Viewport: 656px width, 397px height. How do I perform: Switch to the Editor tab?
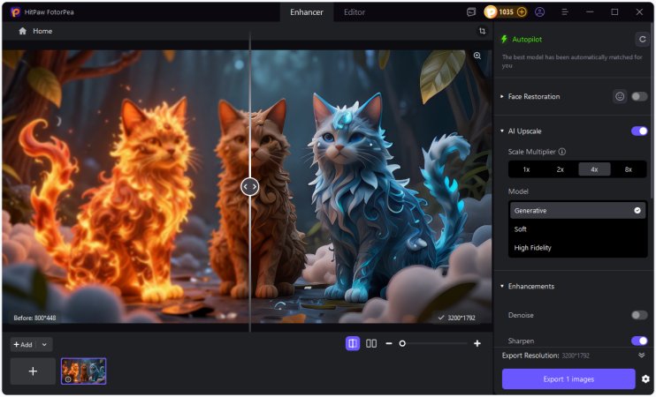point(355,12)
